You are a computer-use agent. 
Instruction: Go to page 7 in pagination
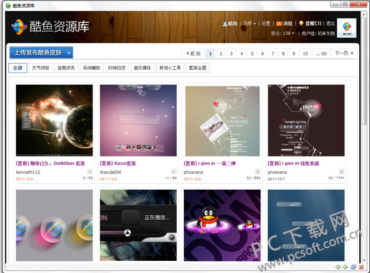coord(273,53)
